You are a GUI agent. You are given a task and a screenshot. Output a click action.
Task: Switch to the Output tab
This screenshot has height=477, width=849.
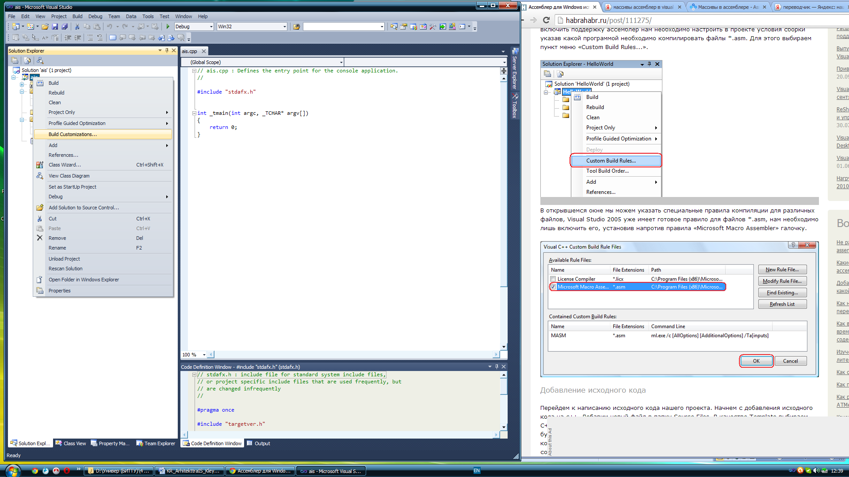(259, 443)
